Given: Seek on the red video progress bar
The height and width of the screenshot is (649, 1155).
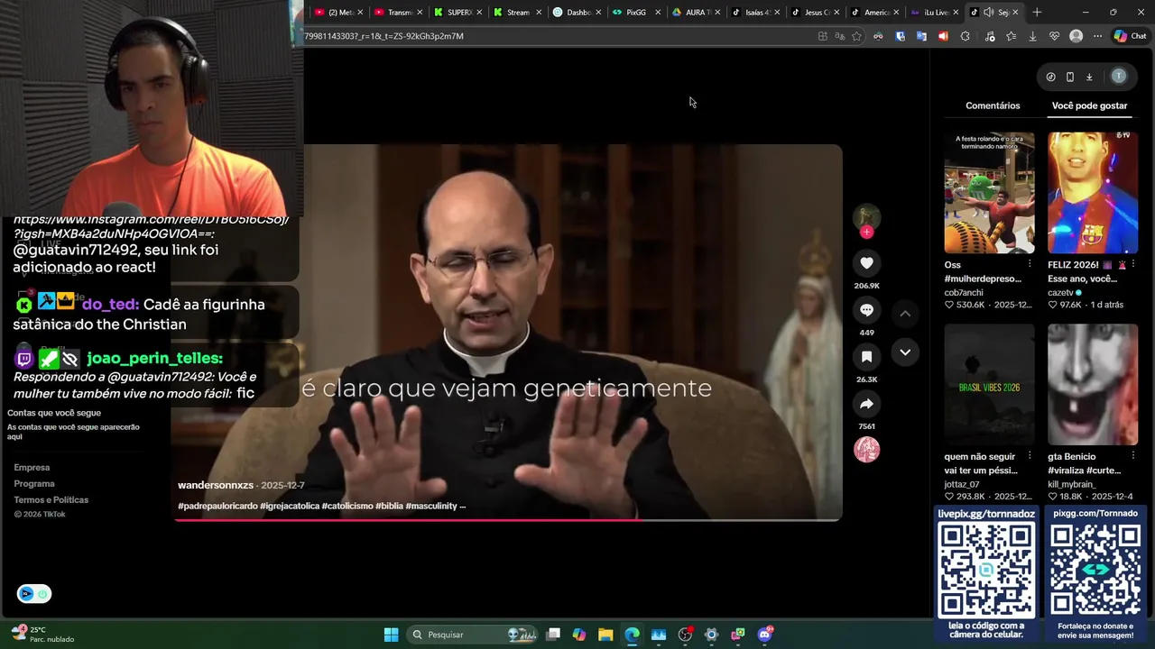Looking at the screenshot, I should tap(508, 520).
